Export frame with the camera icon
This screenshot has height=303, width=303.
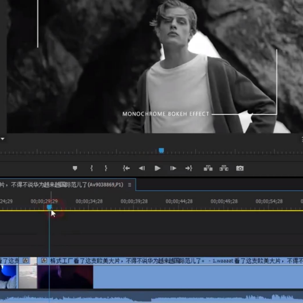[x=240, y=168]
